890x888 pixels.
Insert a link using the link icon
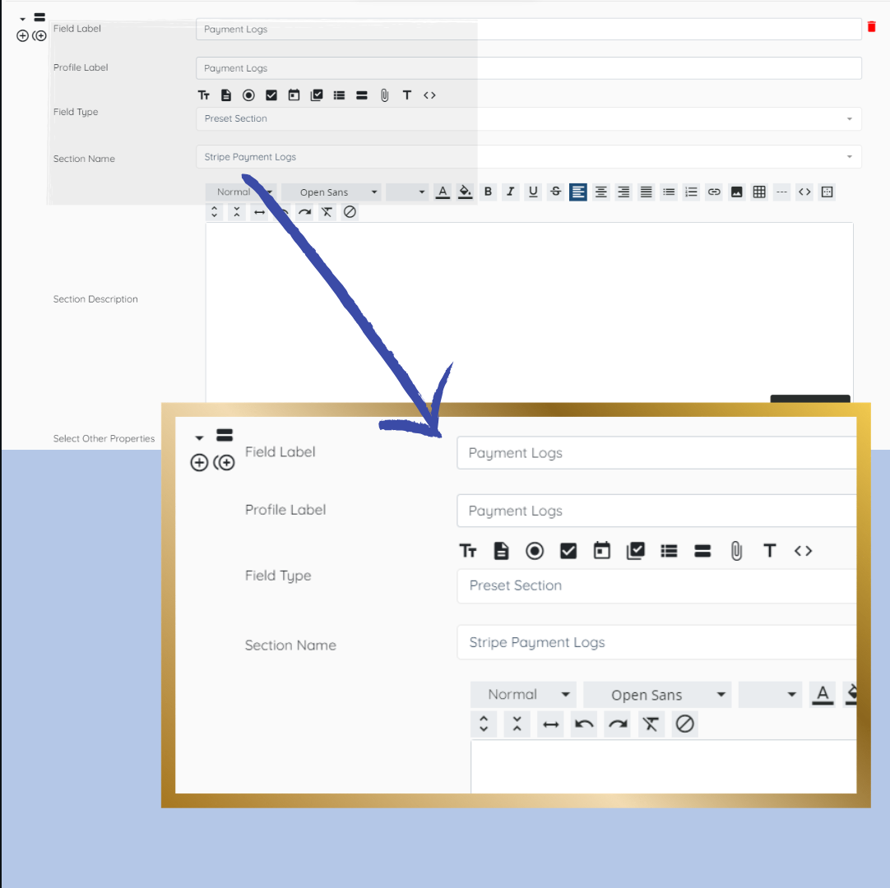pyautogui.click(x=714, y=192)
